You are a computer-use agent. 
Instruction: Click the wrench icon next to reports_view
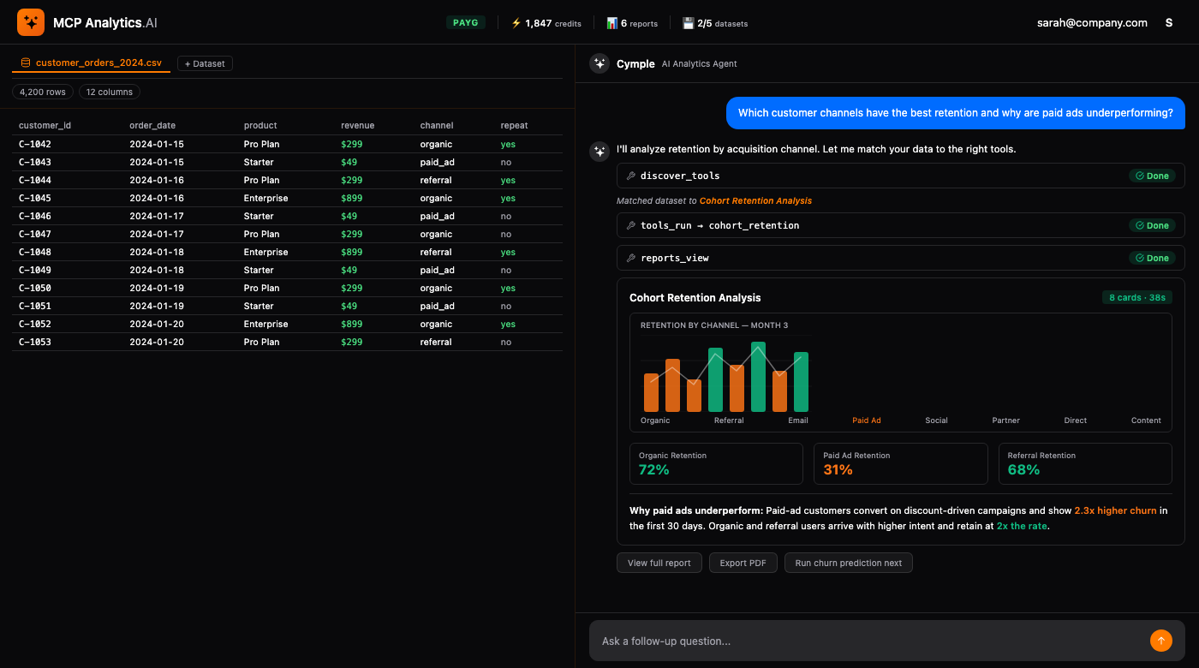[x=631, y=258]
